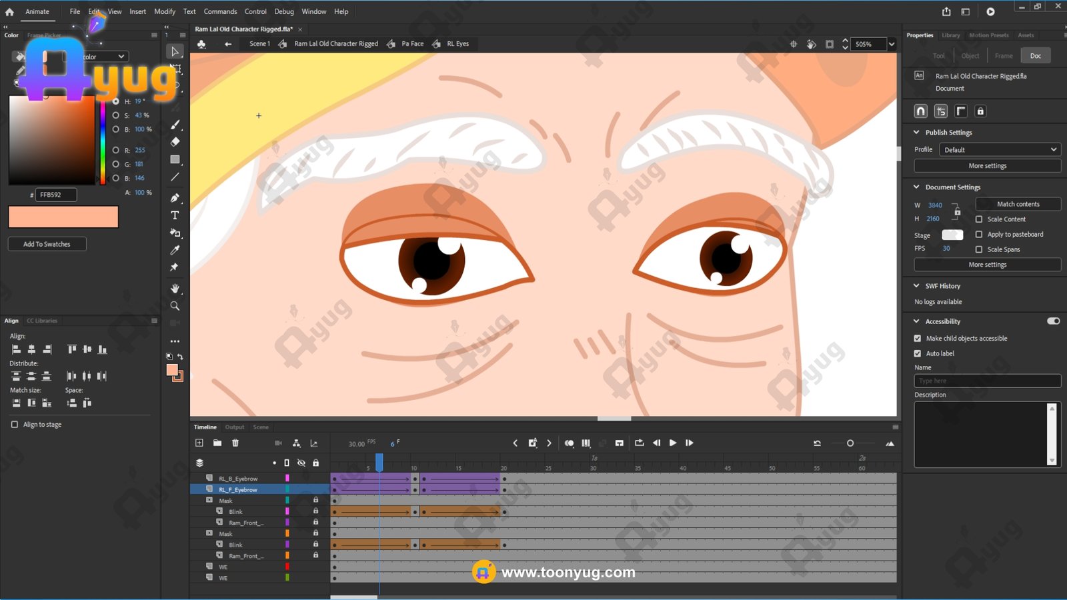The image size is (1067, 600).
Task: Enable the Scale Content checkbox
Action: (x=979, y=219)
